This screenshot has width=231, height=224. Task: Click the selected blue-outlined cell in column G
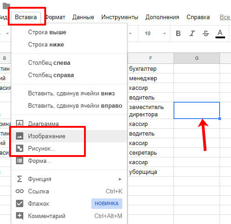[197, 110]
